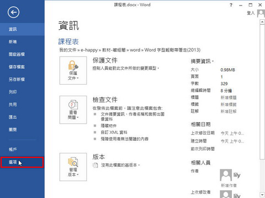Viewport: 265px width, 198px height.
Task: Open the 查看問題 Check for Issues button
Action: pyautogui.click(x=73, y=109)
